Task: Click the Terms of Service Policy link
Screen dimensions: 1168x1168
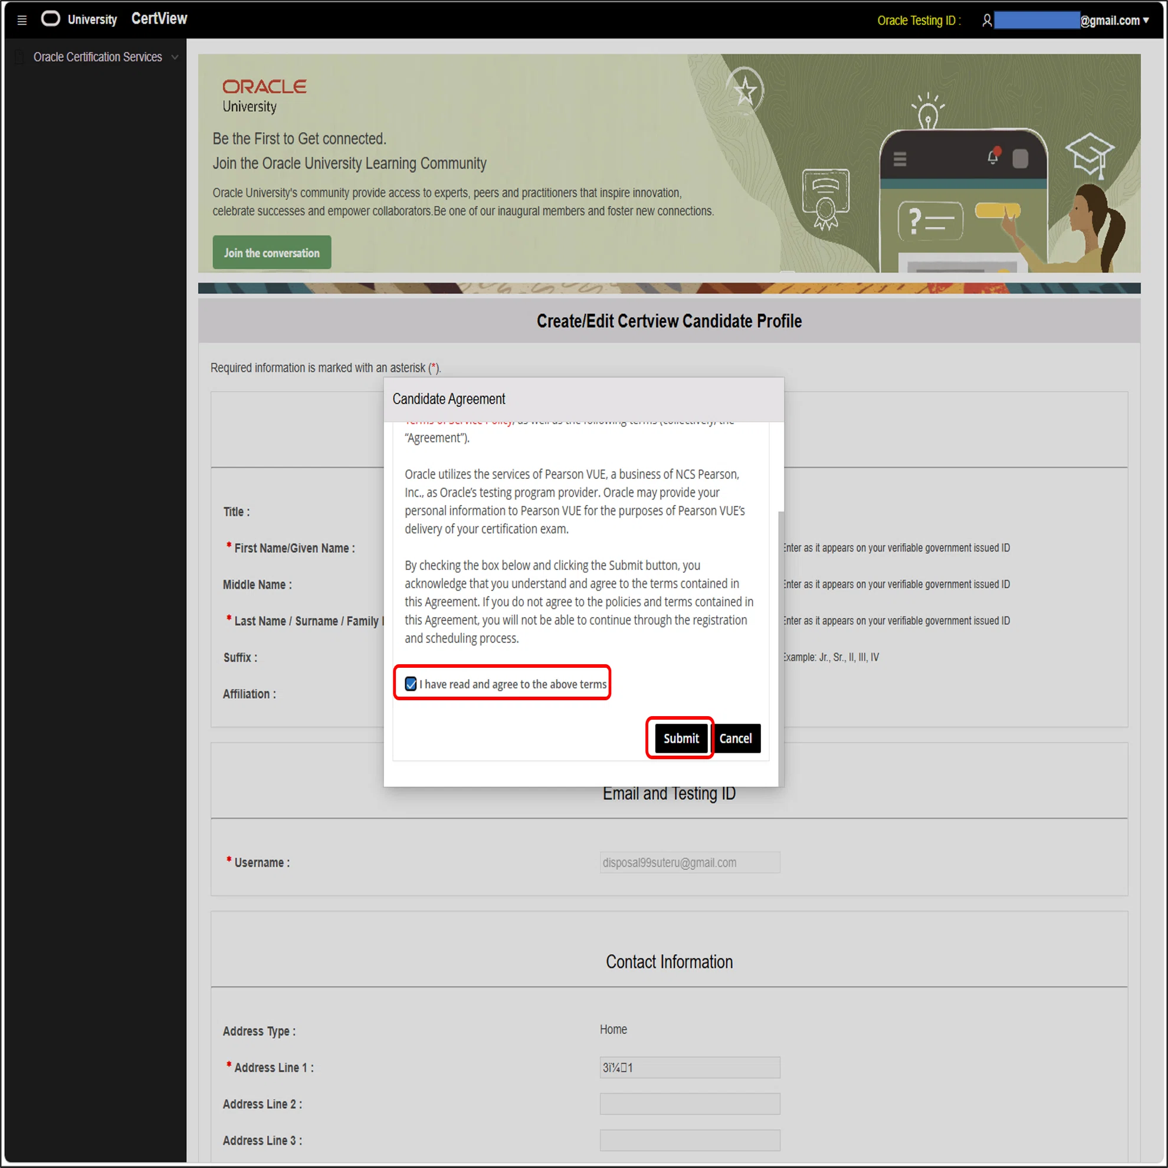Action: (458, 422)
